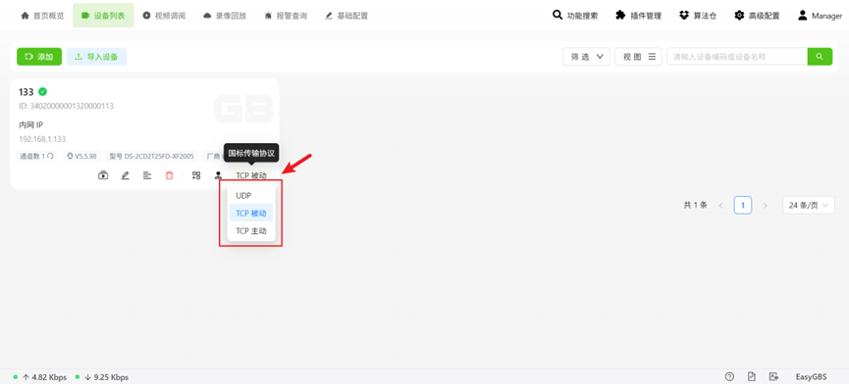Click the user icon on device card
Screen dimensions: 849x384
(218, 175)
